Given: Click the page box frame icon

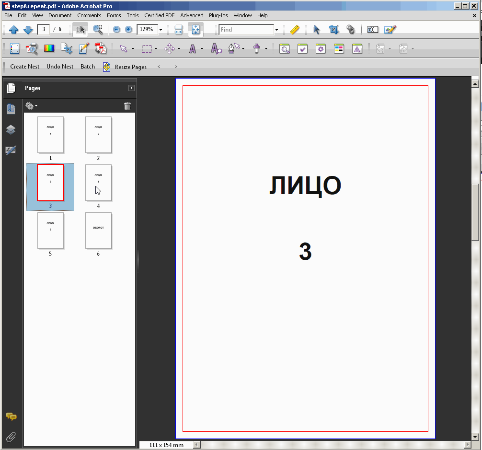Looking at the screenshot, I should tap(14, 48).
